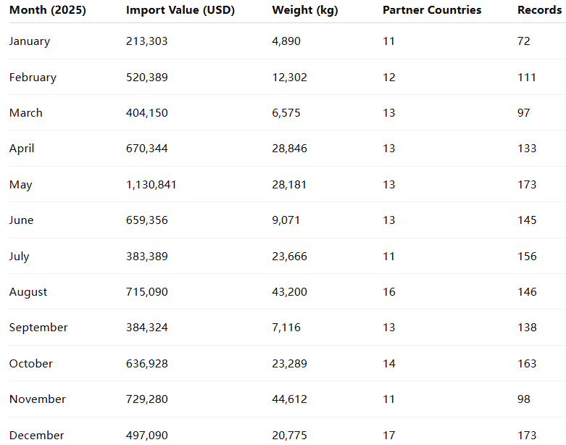Click the November weight value 44,612
The height and width of the screenshot is (445, 566).
290,399
